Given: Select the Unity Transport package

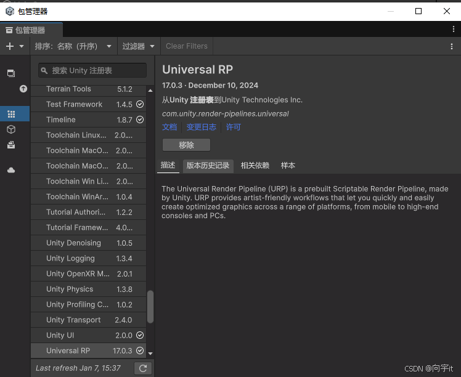Looking at the screenshot, I should [x=89, y=320].
